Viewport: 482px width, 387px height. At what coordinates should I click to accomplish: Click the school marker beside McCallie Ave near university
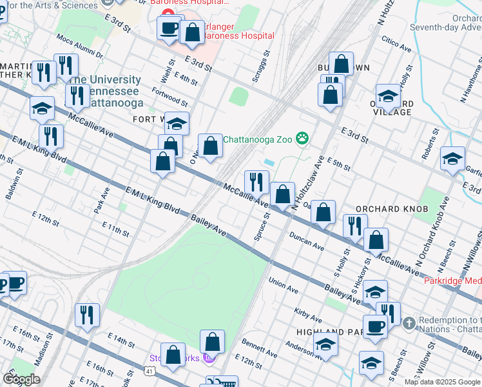[42, 110]
